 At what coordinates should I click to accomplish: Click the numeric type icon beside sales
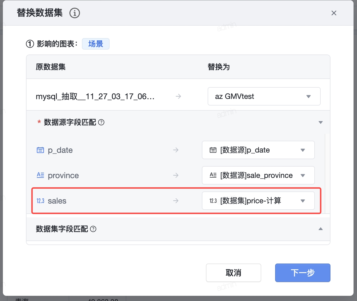40,201
